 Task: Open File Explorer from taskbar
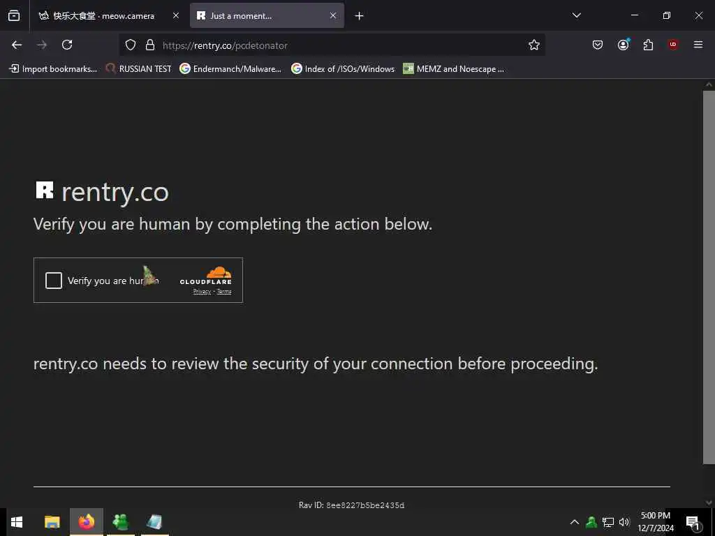point(52,522)
